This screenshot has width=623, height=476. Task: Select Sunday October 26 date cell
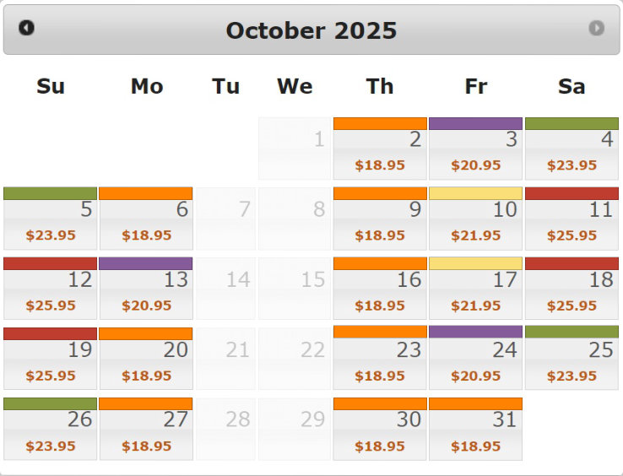coord(50,429)
